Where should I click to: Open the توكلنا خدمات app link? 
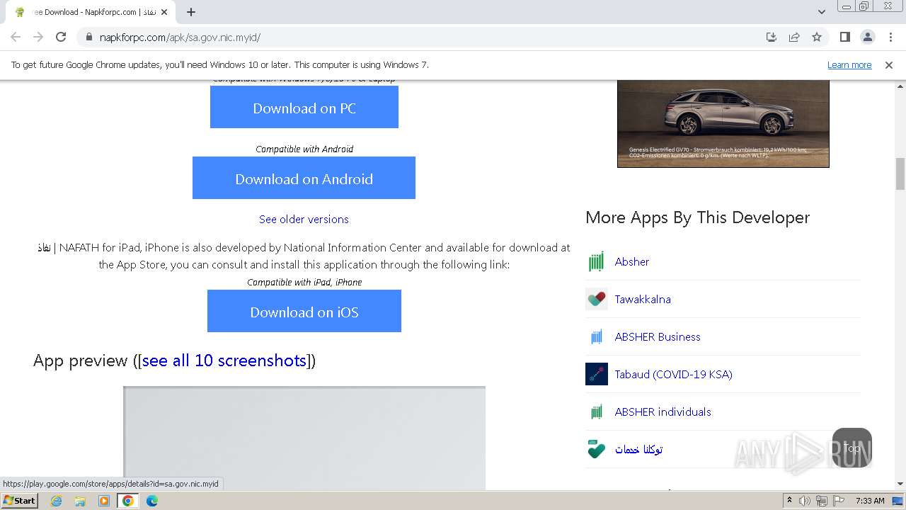[638, 449]
